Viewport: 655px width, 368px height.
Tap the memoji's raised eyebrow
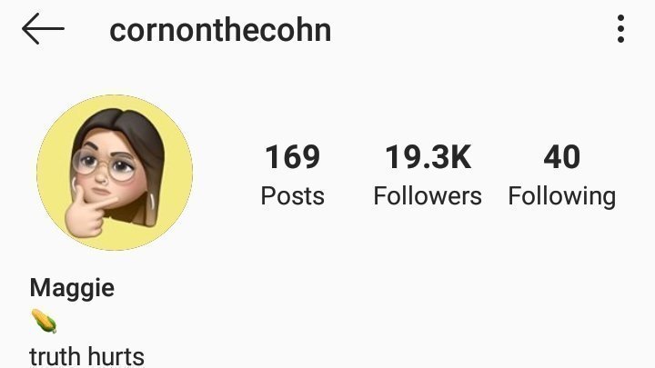point(92,146)
